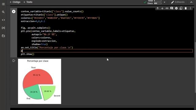The image size is (196, 110).
Task: Click the shadow=True line
Action: point(40,44)
